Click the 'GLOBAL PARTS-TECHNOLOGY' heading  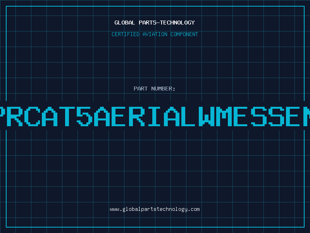pos(155,23)
